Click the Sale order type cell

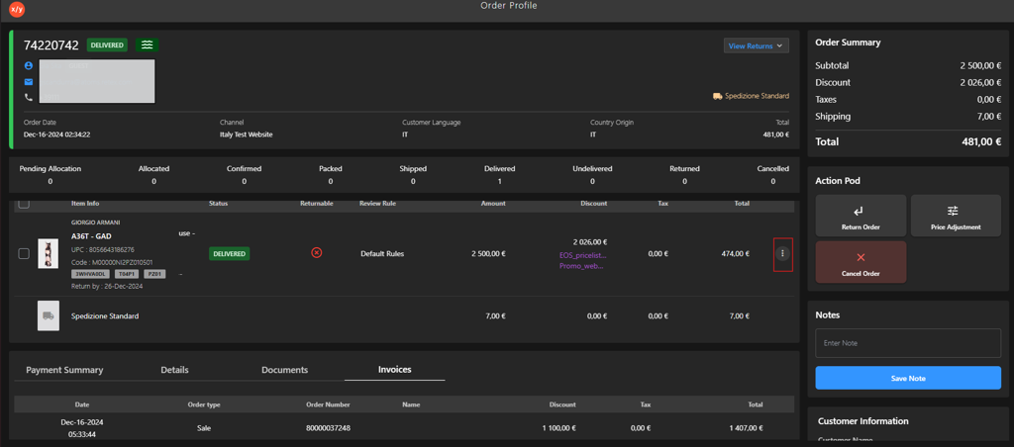coord(204,427)
